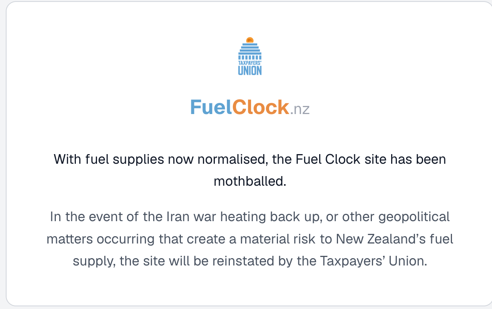Click the orange "Clock" part of the title
Image resolution: width=492 pixels, height=309 pixels.
pos(261,107)
